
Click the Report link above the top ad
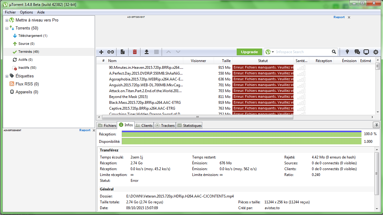coord(339,17)
